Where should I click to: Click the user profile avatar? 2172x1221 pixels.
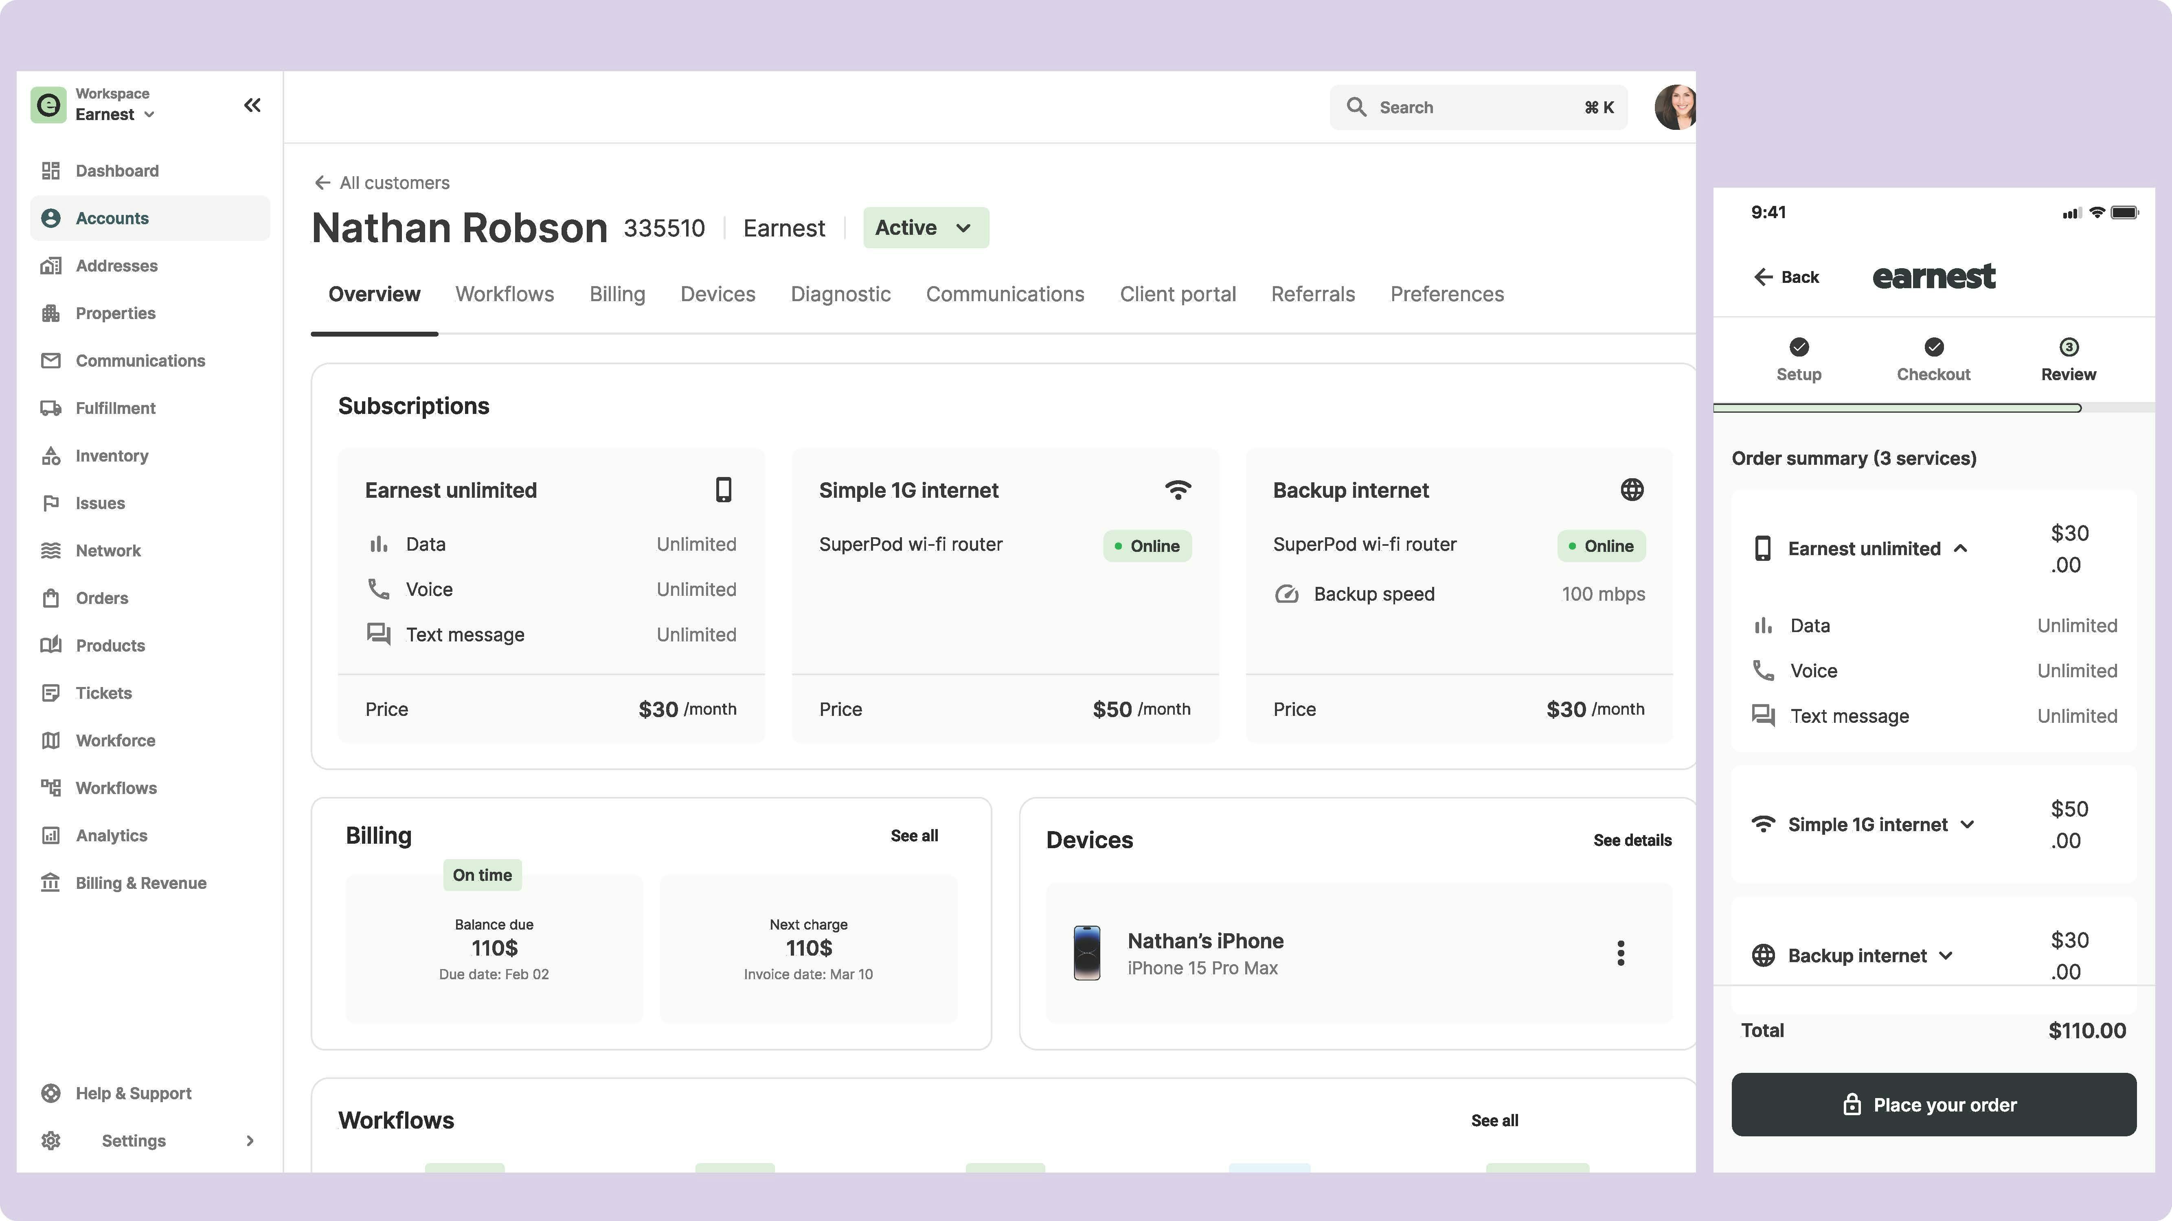[1674, 107]
